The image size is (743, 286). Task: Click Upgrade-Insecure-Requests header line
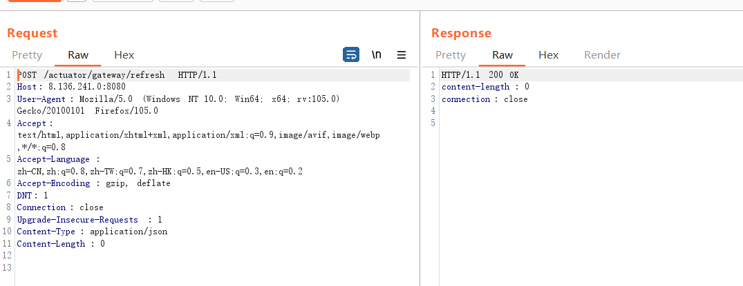[89, 220]
